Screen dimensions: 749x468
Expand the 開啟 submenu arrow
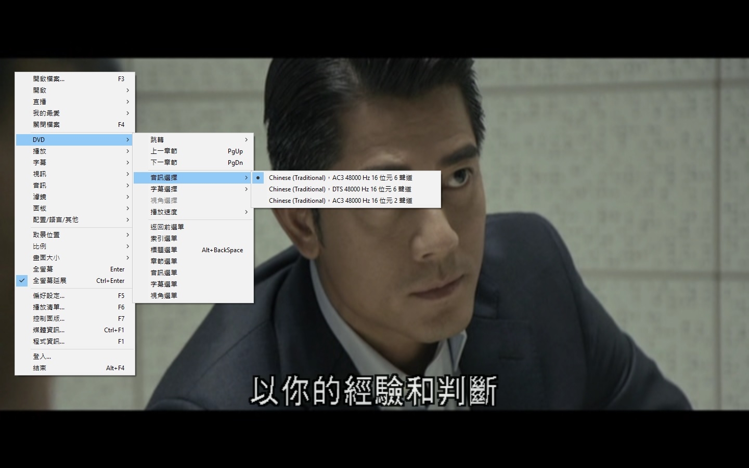click(x=127, y=90)
